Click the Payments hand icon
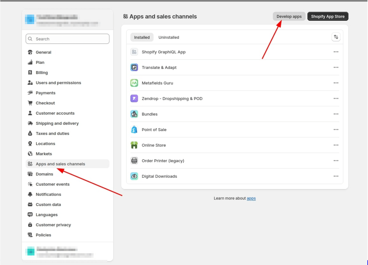Screen dimensions: 368x265 click(30, 93)
